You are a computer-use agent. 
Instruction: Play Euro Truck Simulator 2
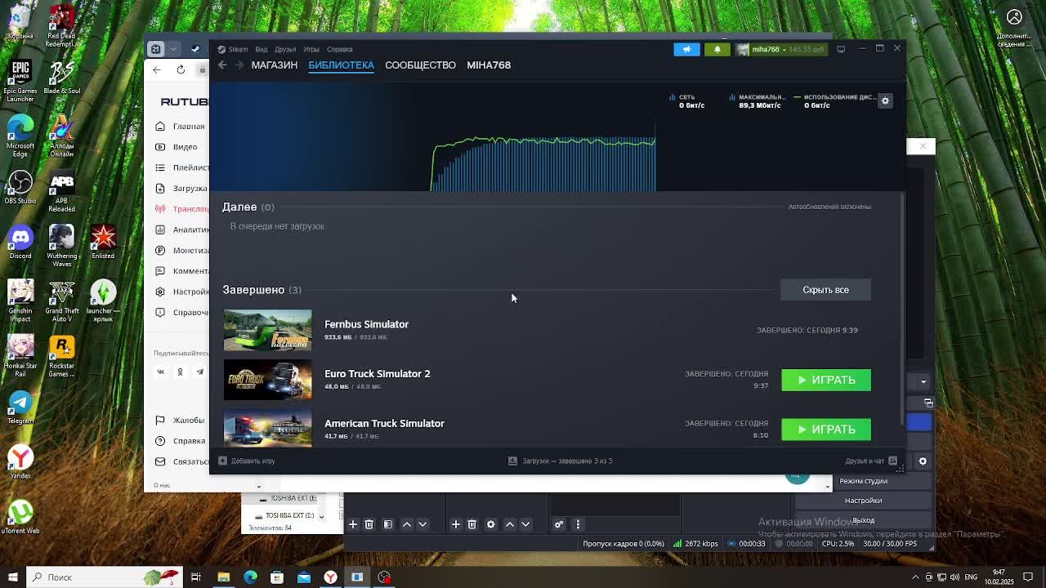click(x=826, y=380)
